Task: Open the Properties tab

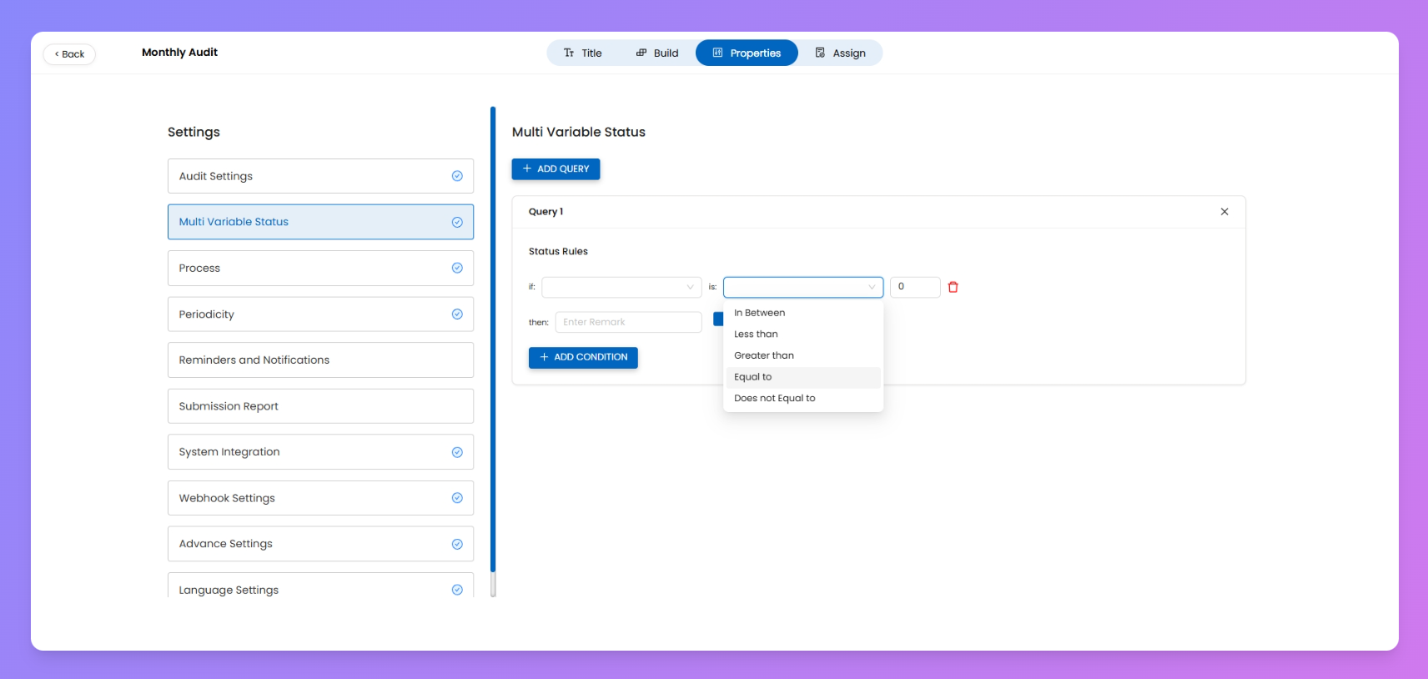Action: (747, 53)
